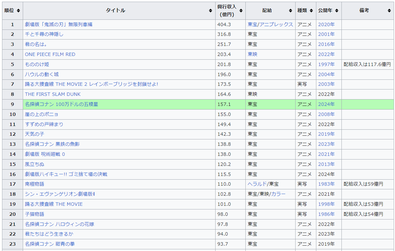The width and height of the screenshot is (395, 251).
Task: Click sort arrows in タイトル header
Action: [x=210, y=11]
